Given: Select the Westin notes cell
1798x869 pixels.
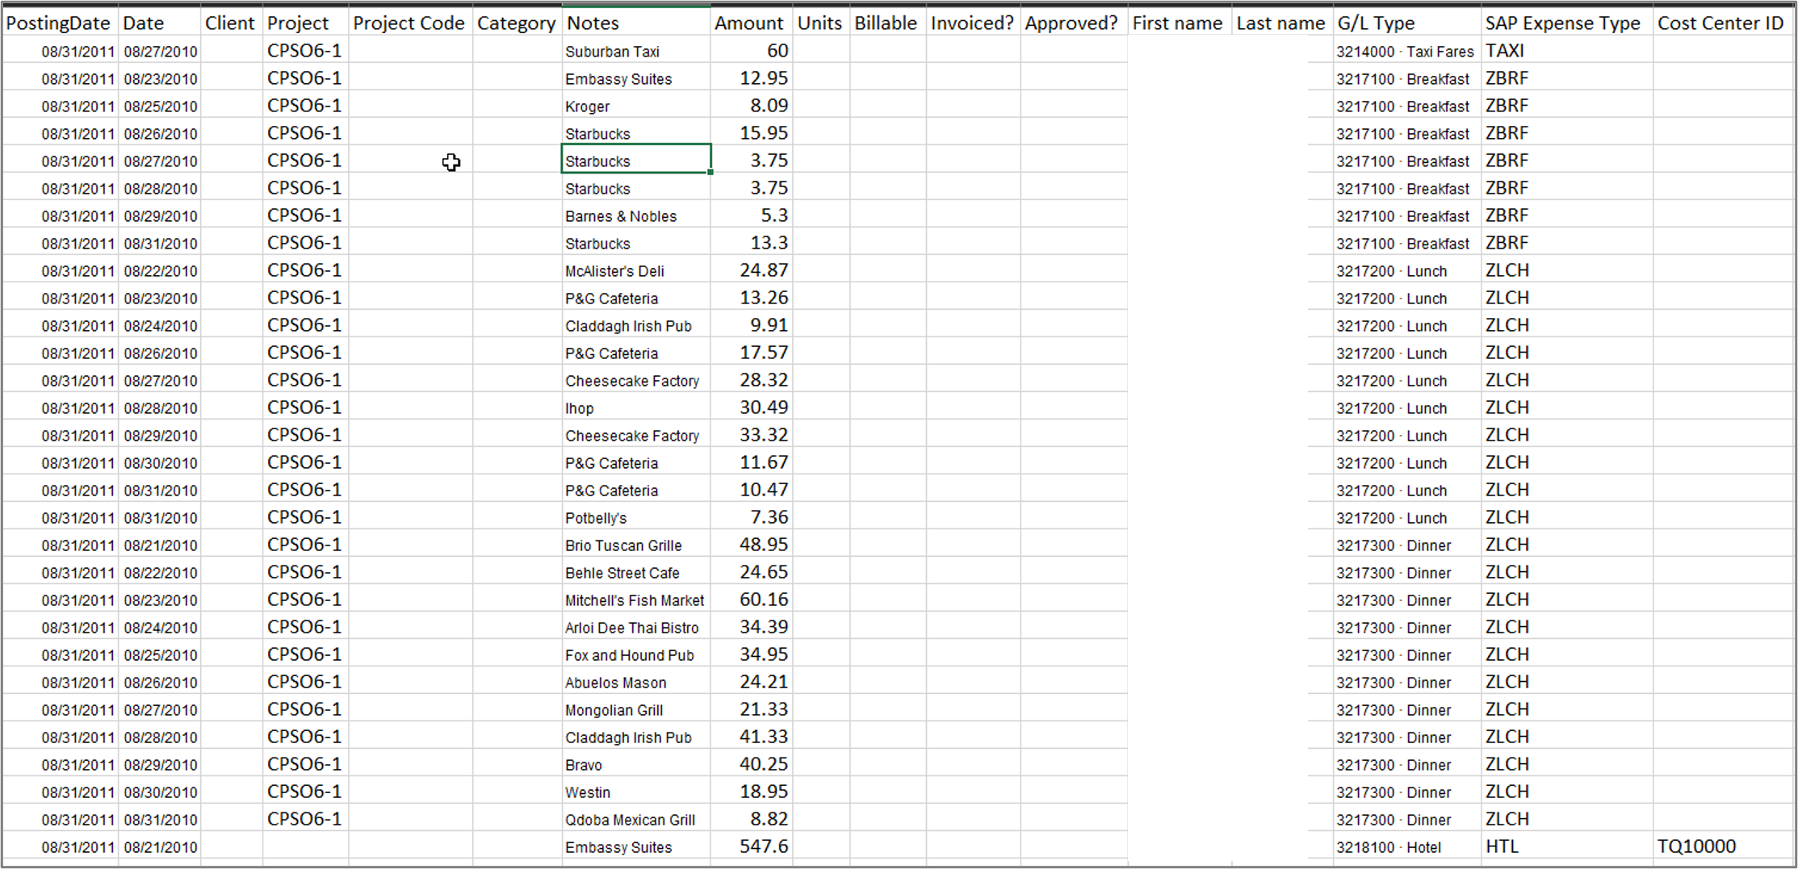Looking at the screenshot, I should [x=636, y=792].
